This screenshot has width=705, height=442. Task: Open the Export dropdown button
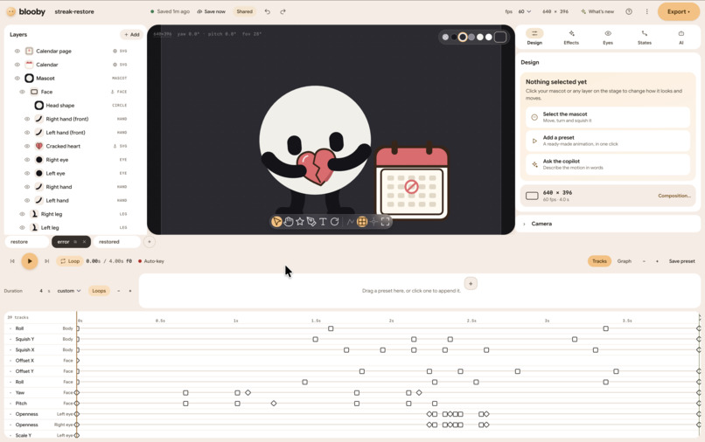[x=678, y=11]
